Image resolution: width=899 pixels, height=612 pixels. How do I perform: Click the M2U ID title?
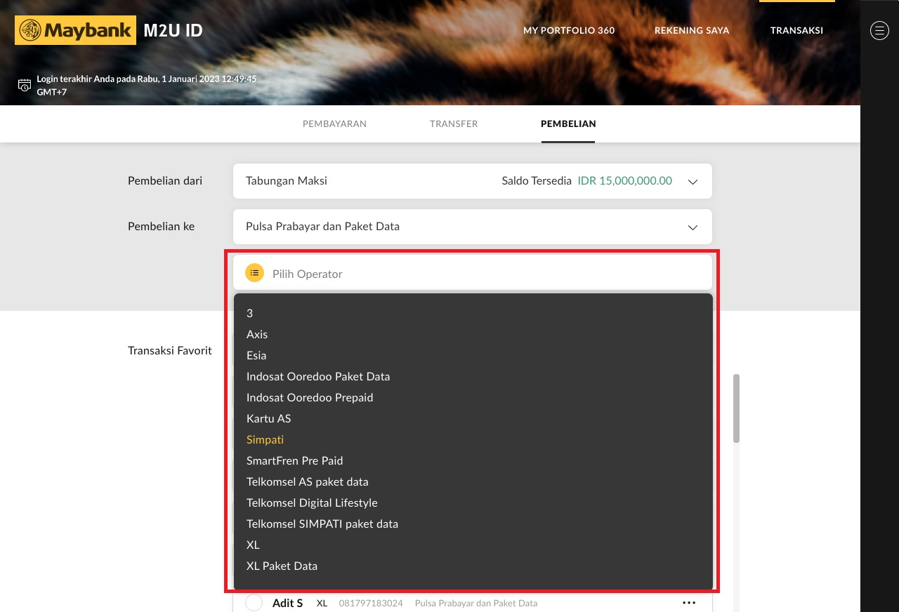pyautogui.click(x=173, y=30)
